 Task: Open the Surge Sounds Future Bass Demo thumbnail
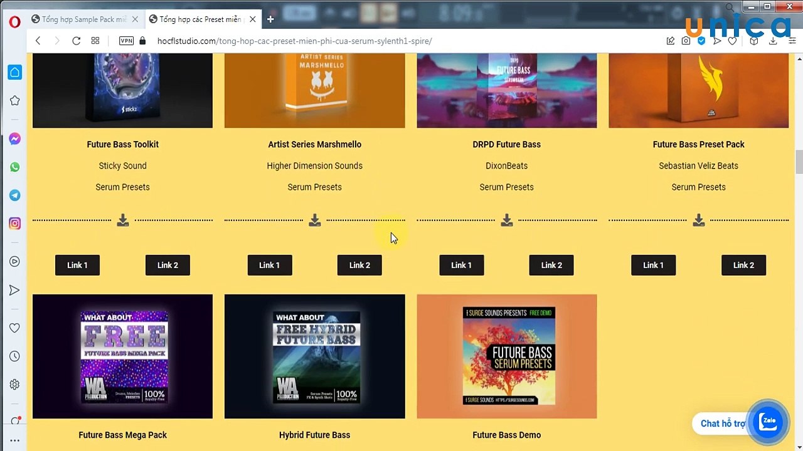click(x=507, y=356)
